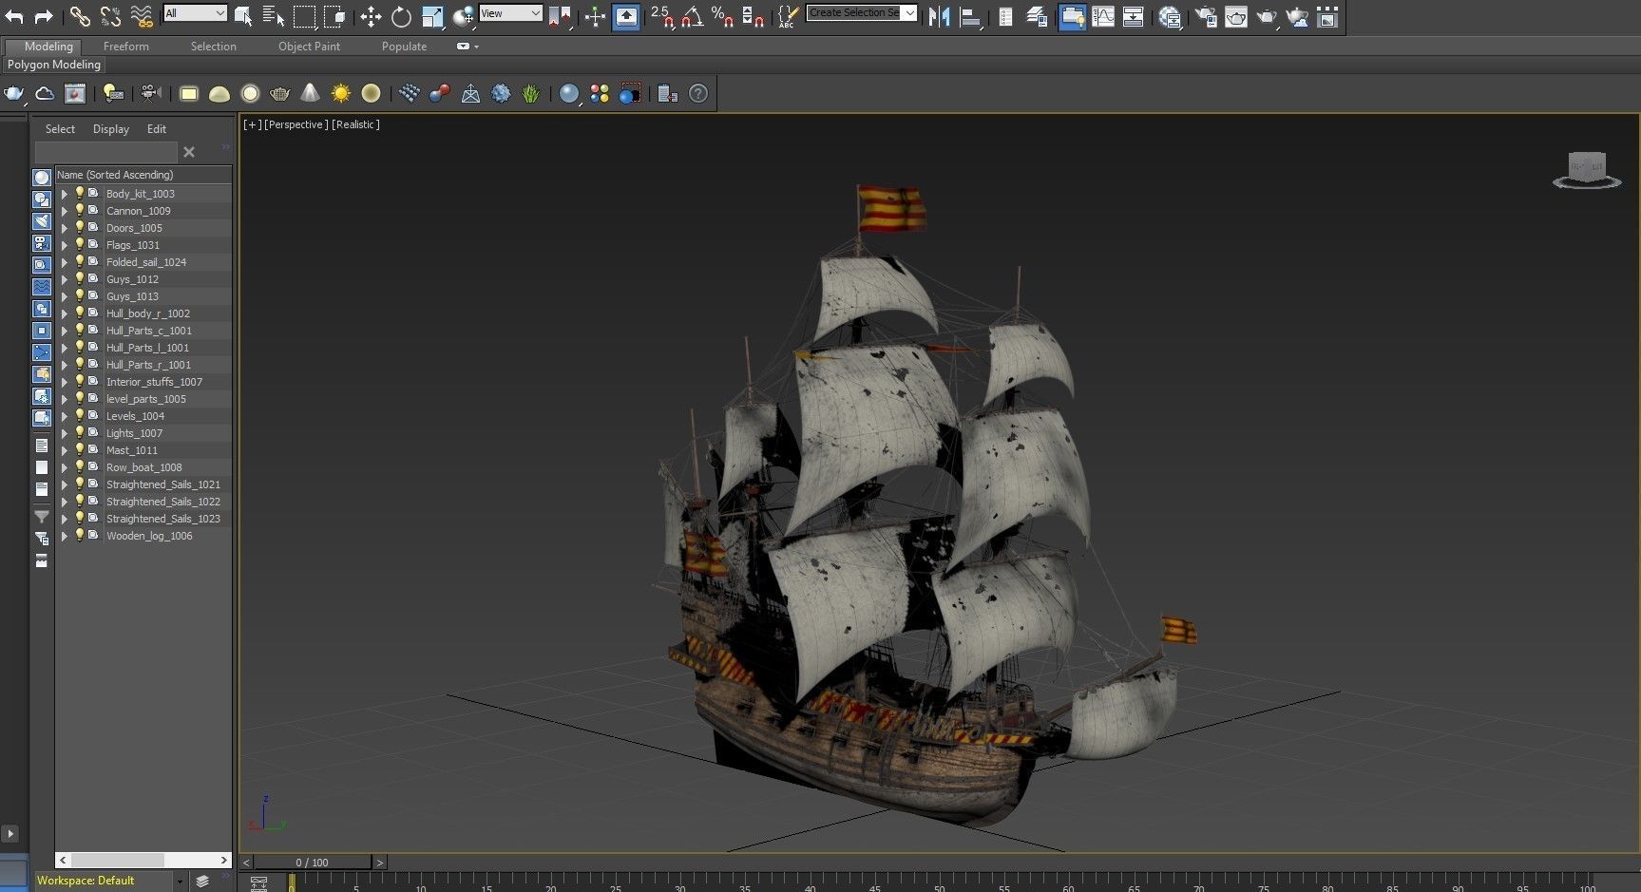Activate the Select and Scale tool
1641x892 pixels.
coord(432,16)
